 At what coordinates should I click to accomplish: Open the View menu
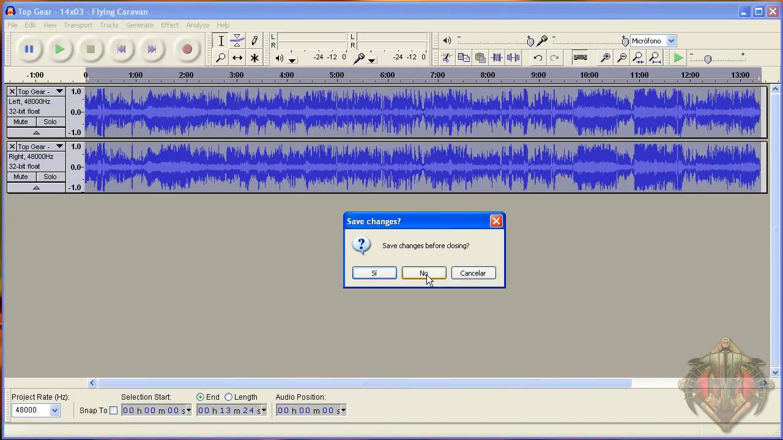tap(50, 25)
